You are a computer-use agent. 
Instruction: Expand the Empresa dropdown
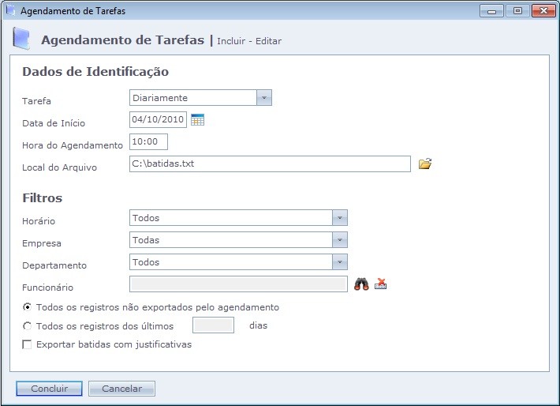coord(339,240)
